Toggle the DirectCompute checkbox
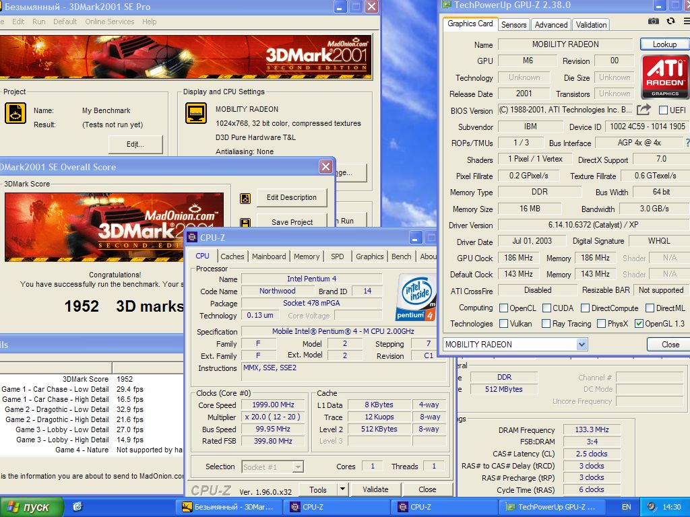 click(586, 308)
